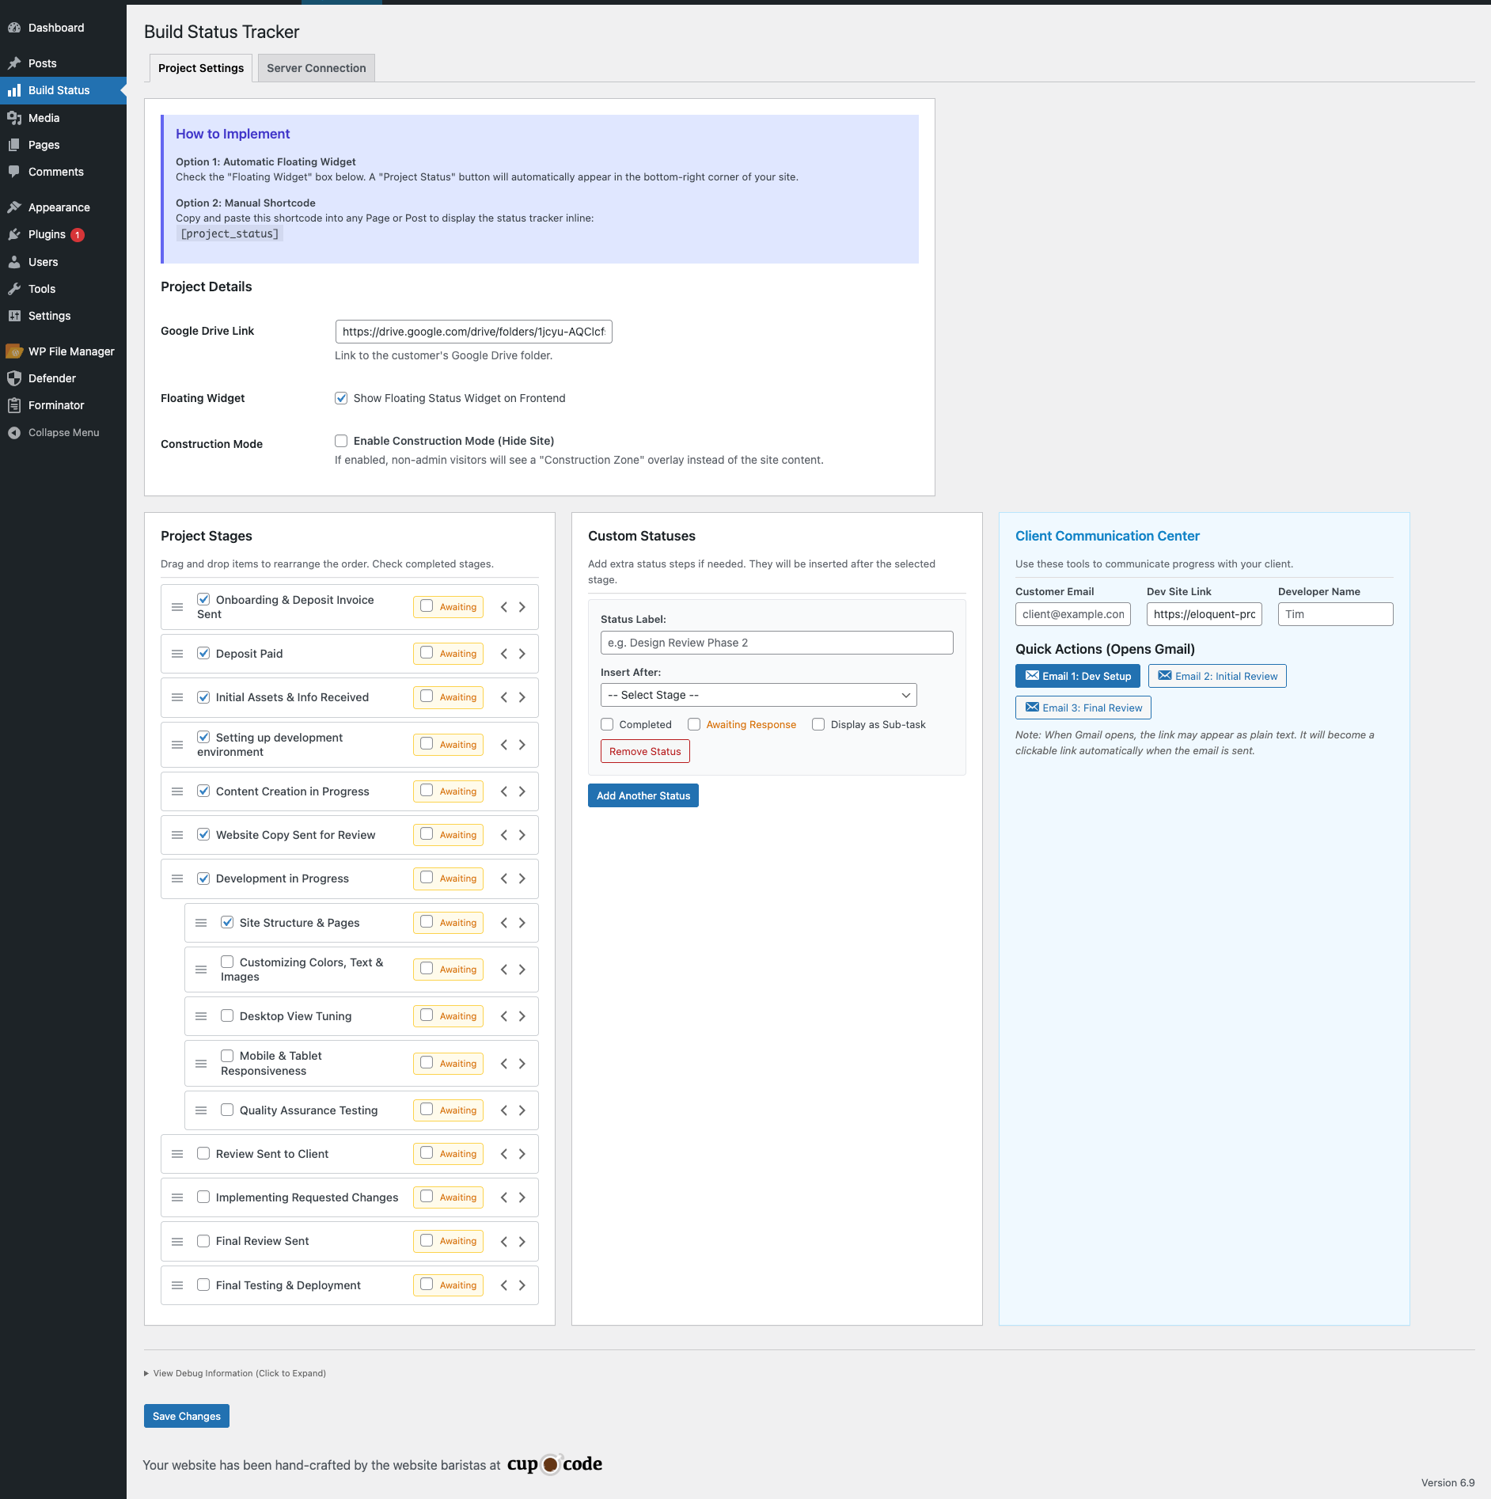Uncheck Show Floating Status Widget on Frontend
Screen dimensions: 1491x1499
(x=341, y=398)
